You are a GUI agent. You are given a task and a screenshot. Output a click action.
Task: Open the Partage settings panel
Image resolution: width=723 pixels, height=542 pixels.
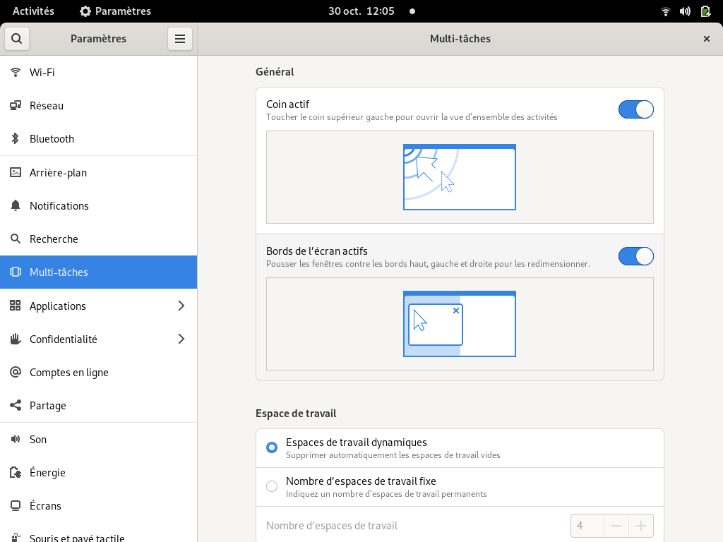[x=99, y=405]
